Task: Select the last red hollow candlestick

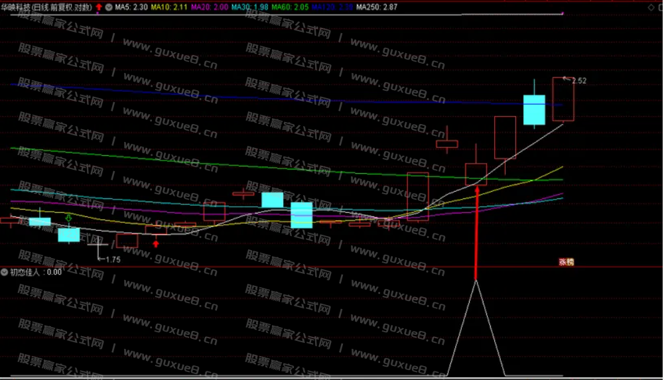Action: click(563, 99)
